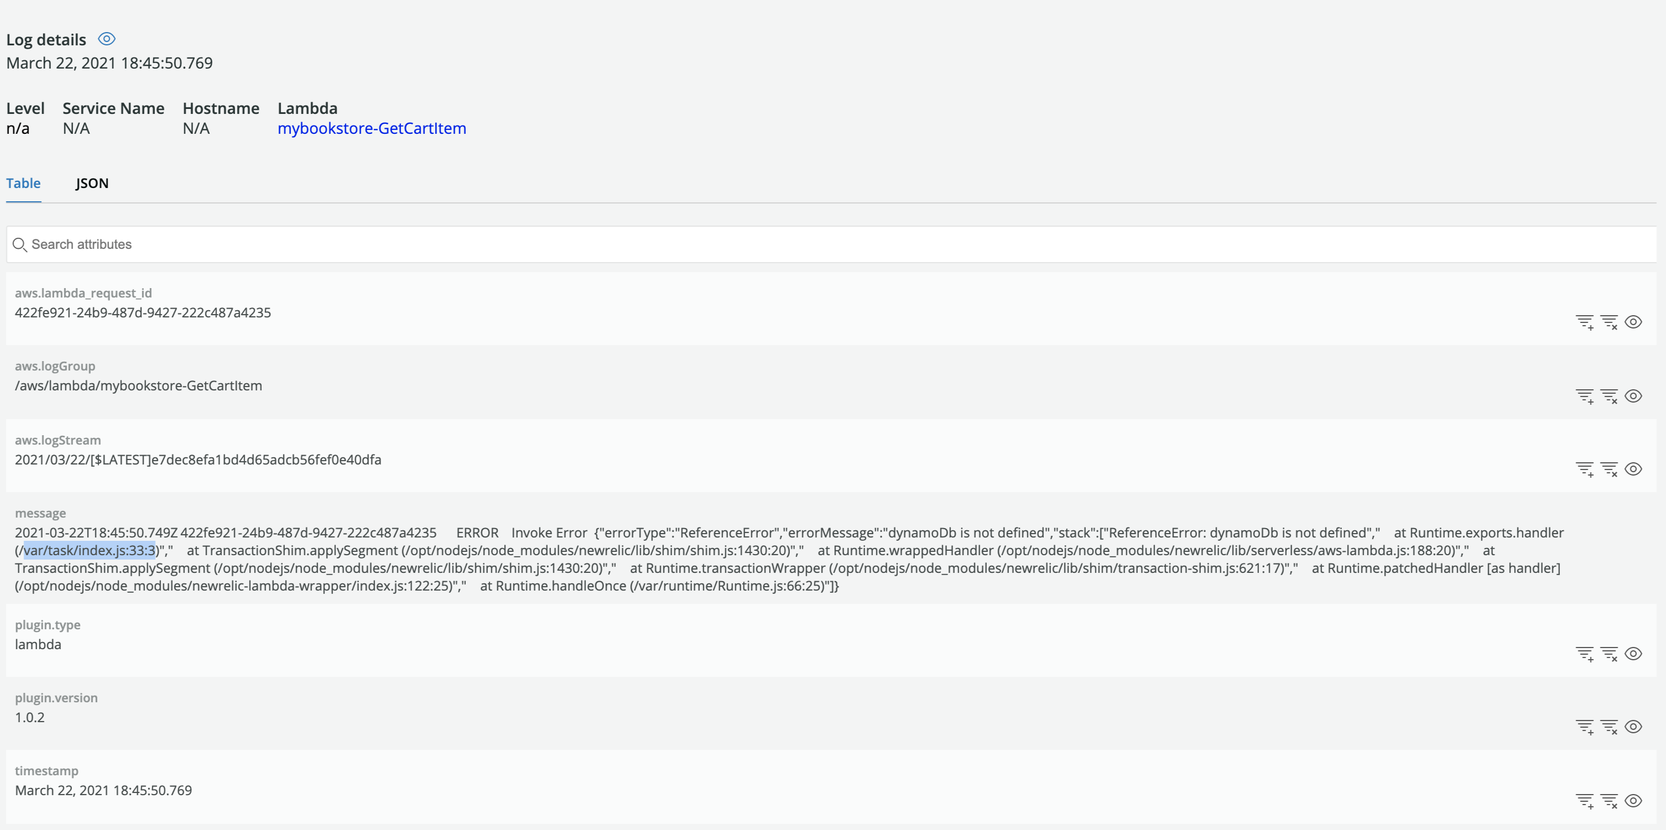Switch to the Table tab

[23, 183]
